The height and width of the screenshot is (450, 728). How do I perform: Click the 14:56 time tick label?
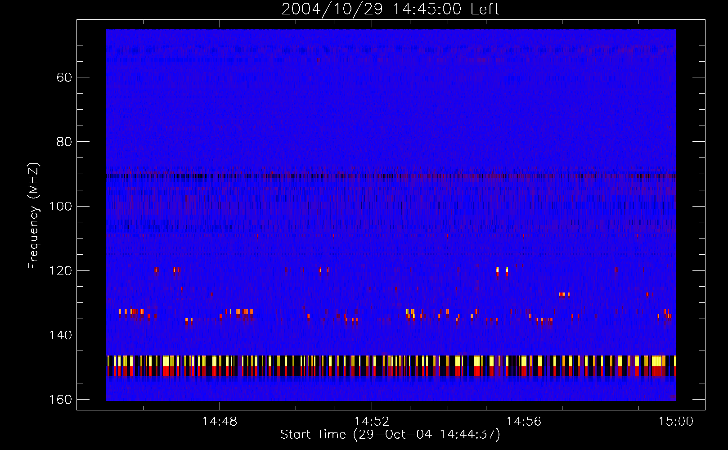pos(524,421)
